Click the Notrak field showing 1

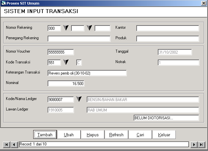(x=178, y=62)
